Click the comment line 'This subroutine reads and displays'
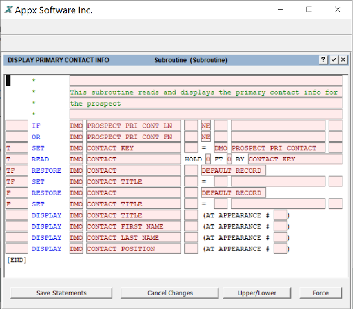353x309 pixels. [206, 92]
